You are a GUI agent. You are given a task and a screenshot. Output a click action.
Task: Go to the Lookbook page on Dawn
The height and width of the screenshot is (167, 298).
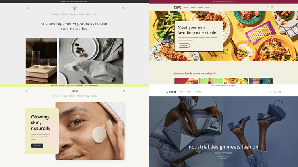pos(198,92)
